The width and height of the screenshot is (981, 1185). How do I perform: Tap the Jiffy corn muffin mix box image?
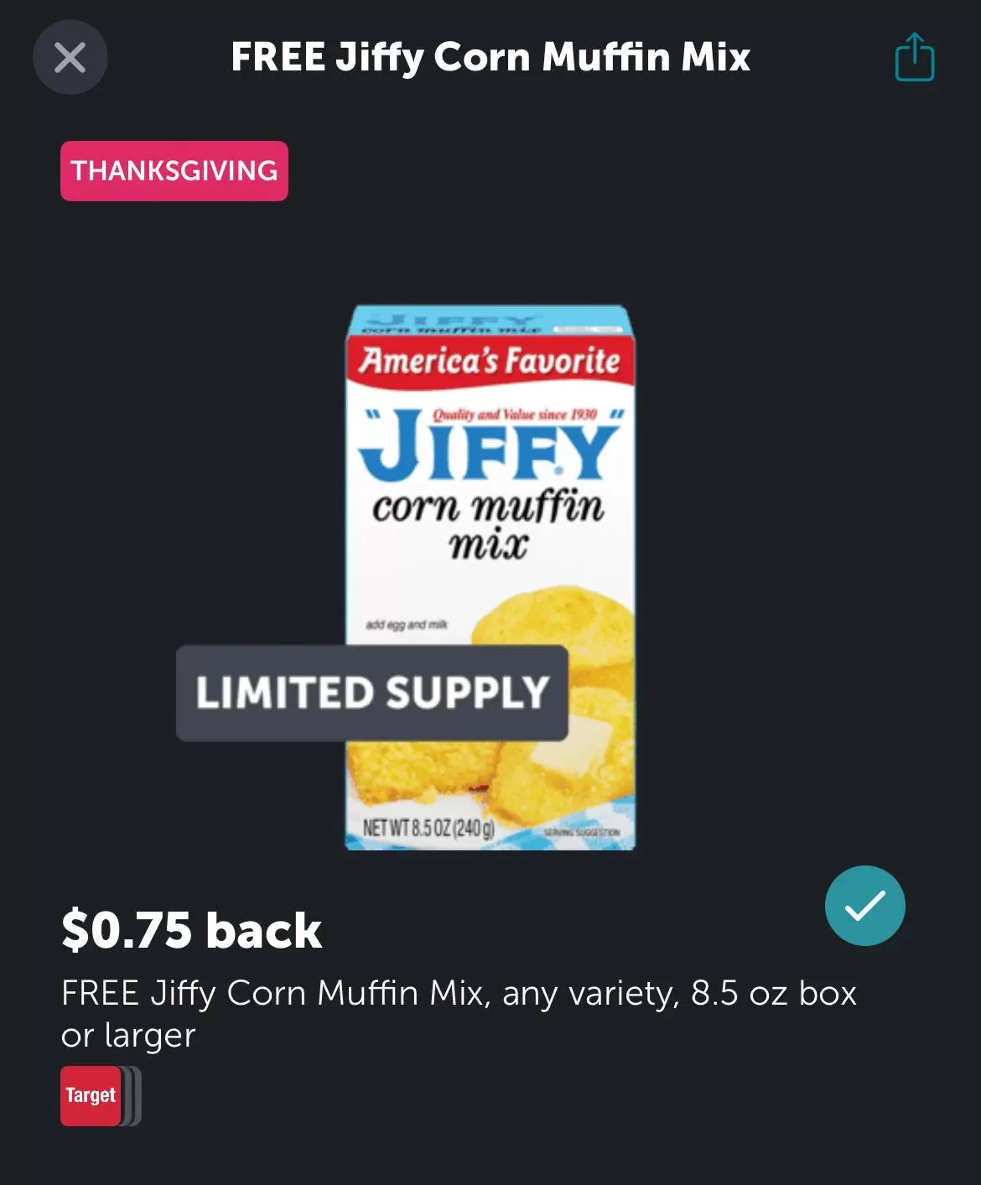490,577
